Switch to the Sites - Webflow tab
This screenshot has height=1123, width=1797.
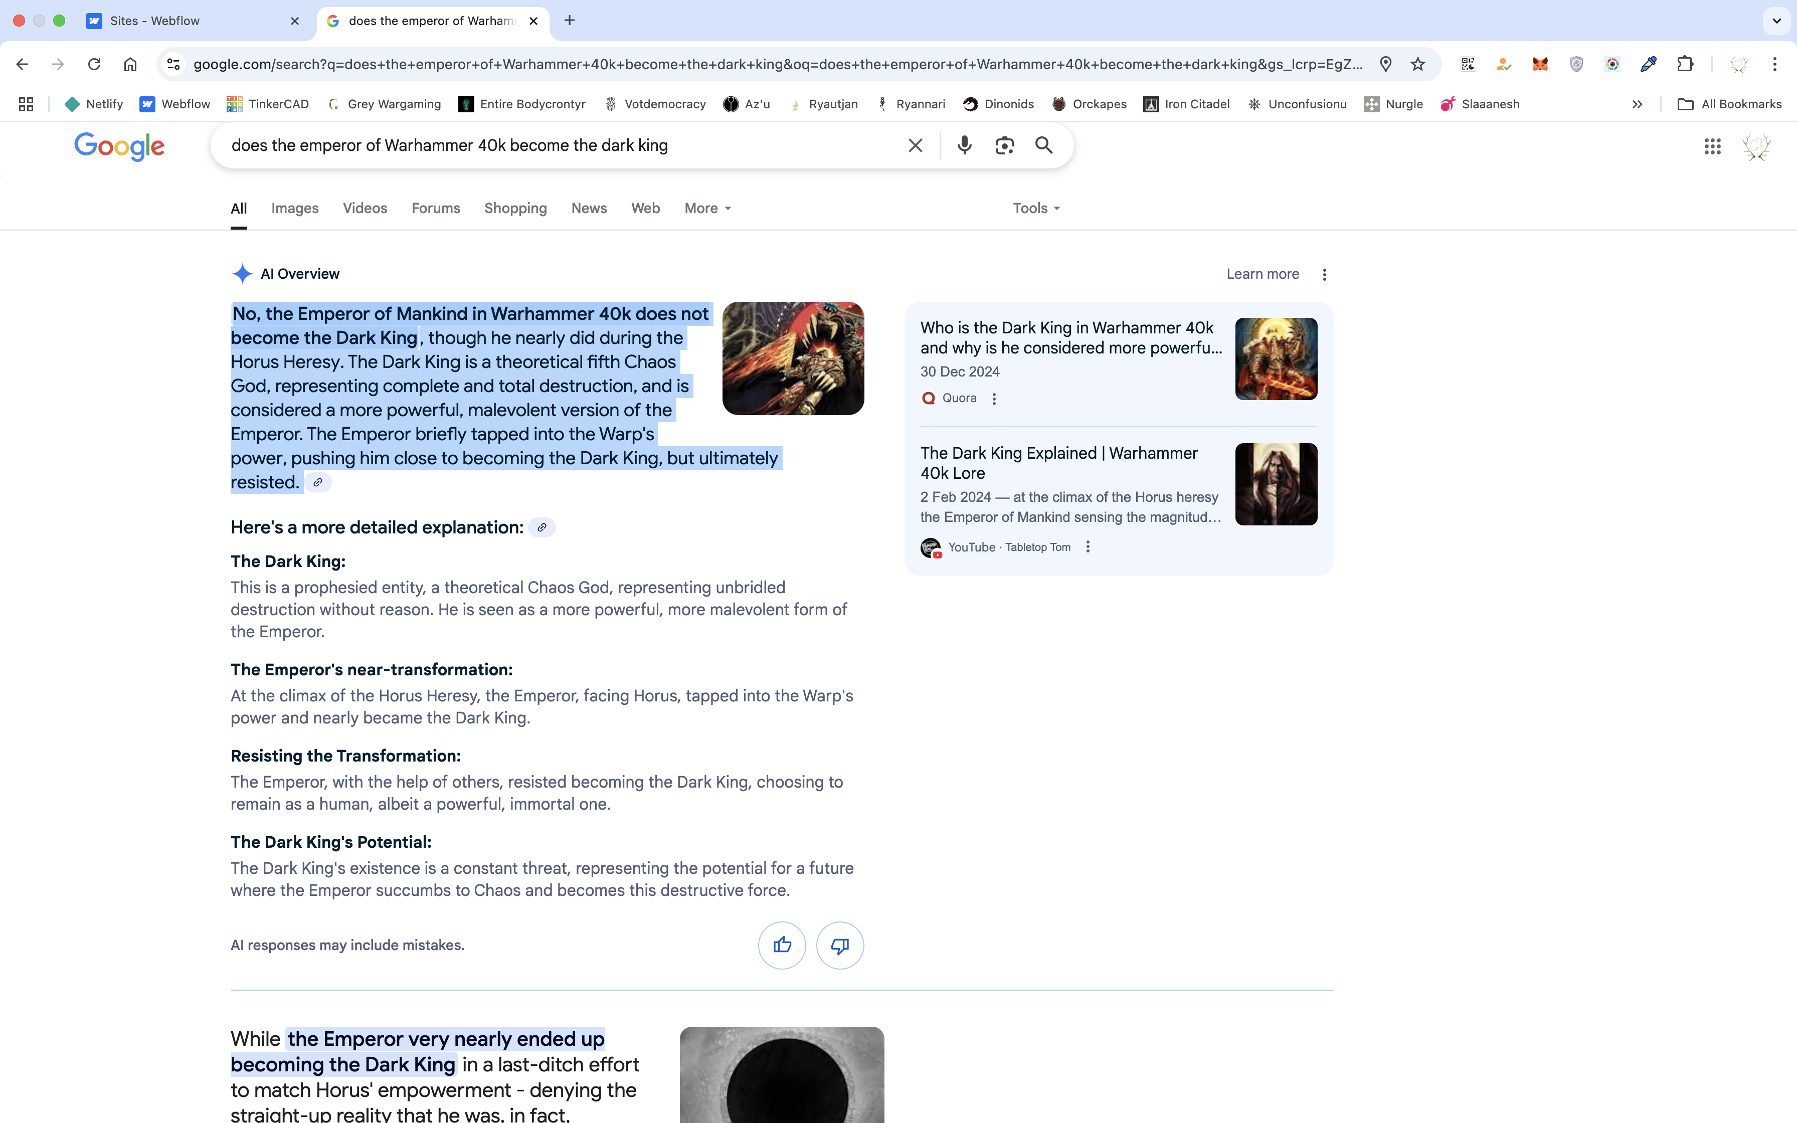coord(155,21)
